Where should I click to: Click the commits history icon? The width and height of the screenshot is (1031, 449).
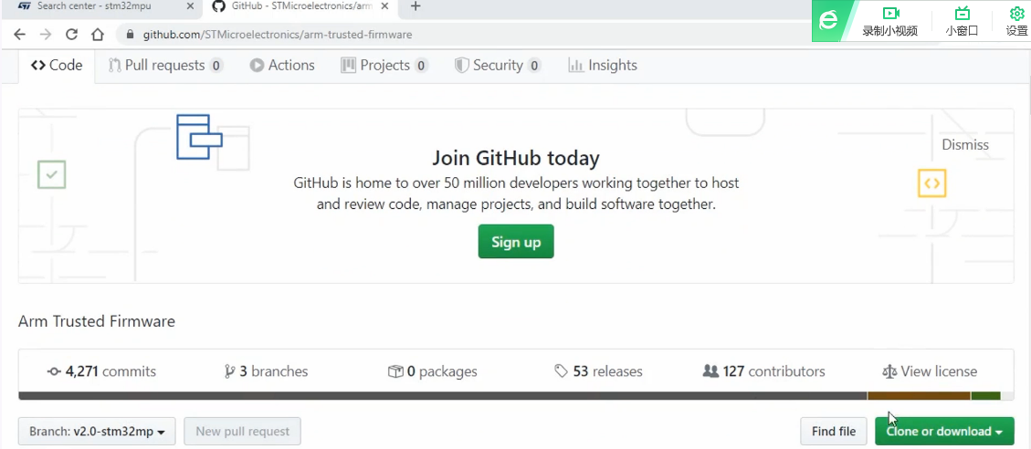click(54, 372)
